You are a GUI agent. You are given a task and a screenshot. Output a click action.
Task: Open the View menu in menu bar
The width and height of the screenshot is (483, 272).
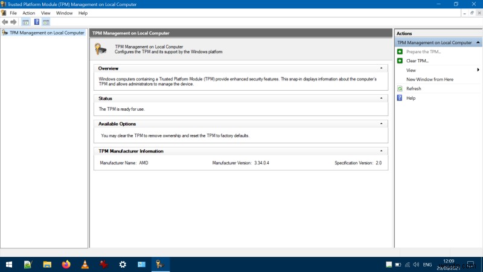46,13
